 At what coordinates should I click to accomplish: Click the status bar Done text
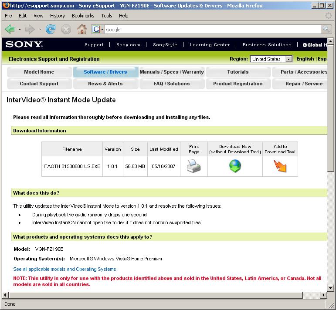[x=10, y=304]
